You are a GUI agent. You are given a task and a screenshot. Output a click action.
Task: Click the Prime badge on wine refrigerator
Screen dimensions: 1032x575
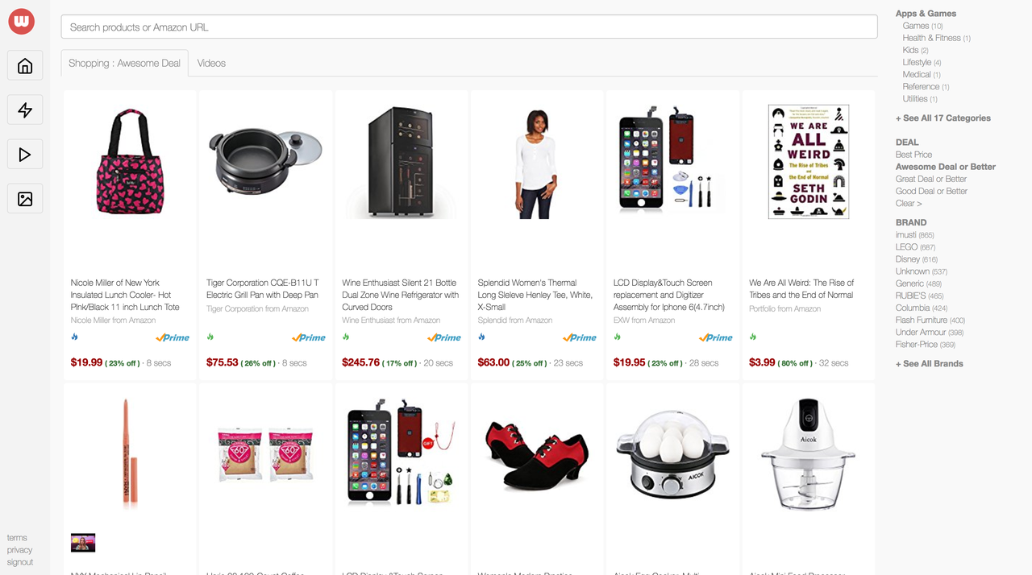pyautogui.click(x=444, y=337)
